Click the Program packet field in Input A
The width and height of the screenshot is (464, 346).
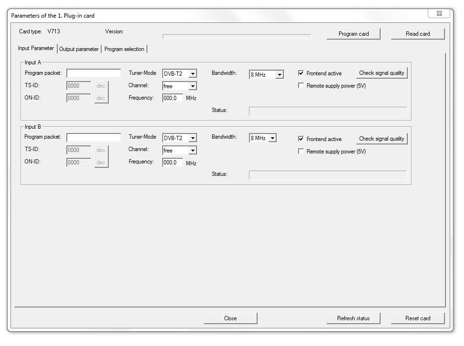click(x=93, y=73)
